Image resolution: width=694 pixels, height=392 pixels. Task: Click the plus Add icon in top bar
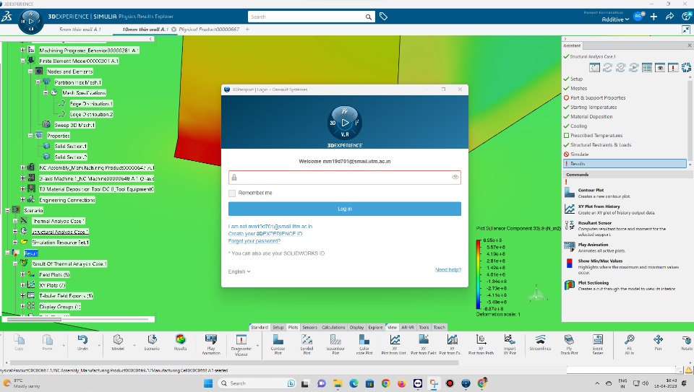click(654, 17)
